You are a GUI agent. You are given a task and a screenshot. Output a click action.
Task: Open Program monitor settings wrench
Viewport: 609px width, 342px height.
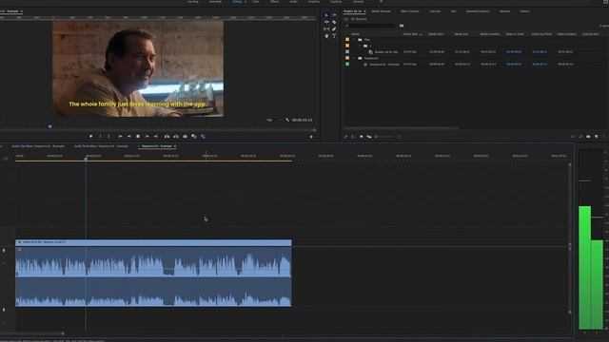click(x=287, y=120)
